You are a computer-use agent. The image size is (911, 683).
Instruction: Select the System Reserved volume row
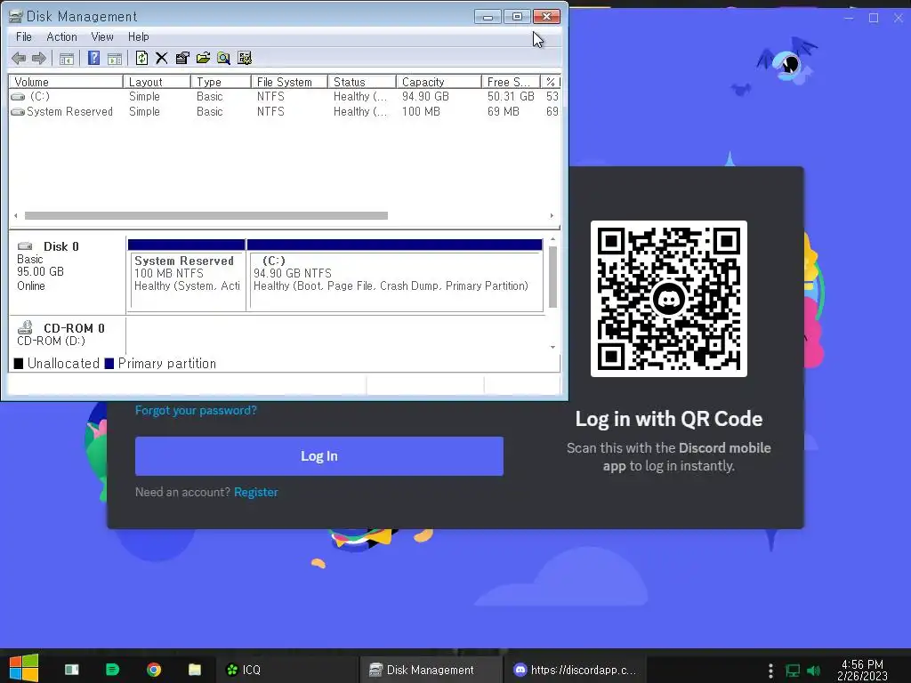point(285,111)
